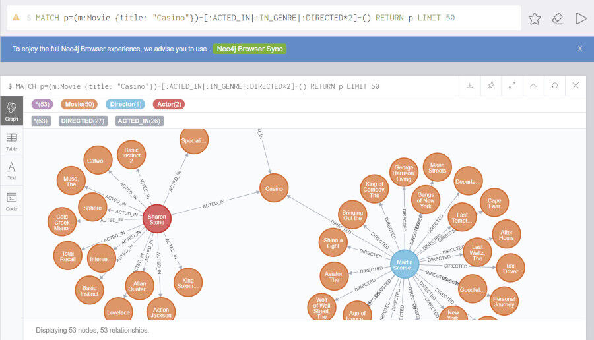Select the Gangs of New York node
594x340 pixels.
pyautogui.click(x=426, y=200)
